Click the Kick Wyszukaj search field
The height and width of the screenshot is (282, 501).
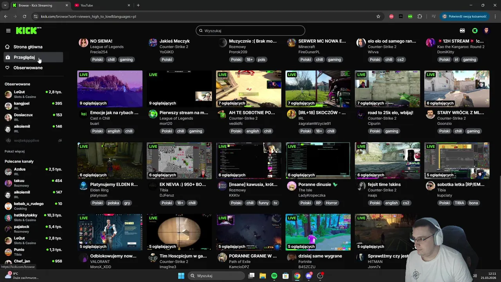[250, 31]
